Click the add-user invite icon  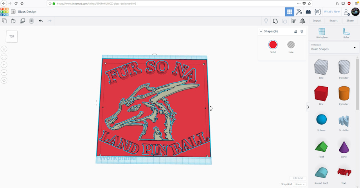coord(346,12)
